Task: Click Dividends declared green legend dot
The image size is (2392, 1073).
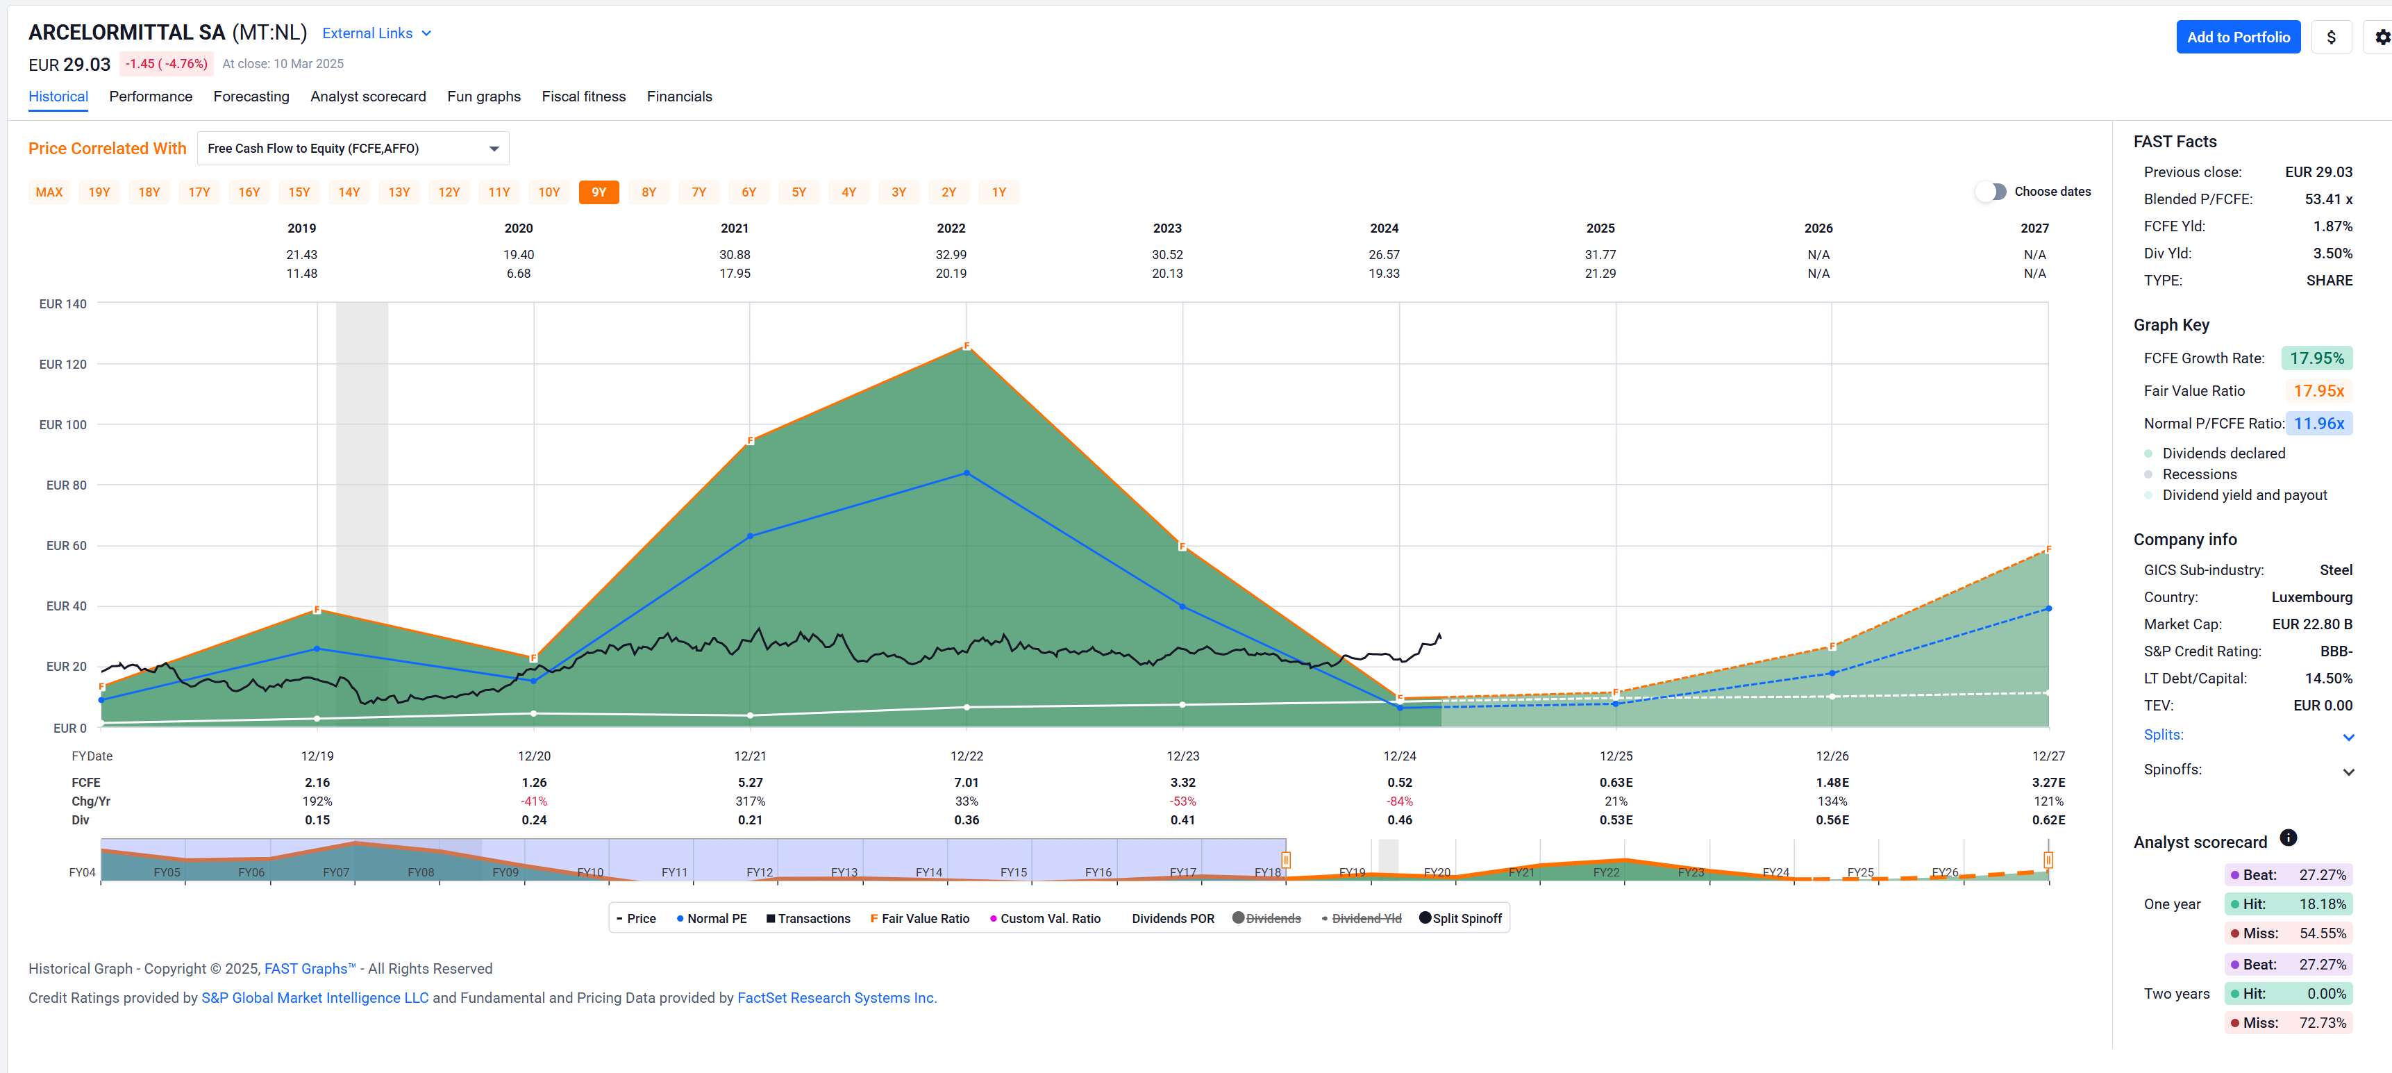Action: click(x=2148, y=454)
